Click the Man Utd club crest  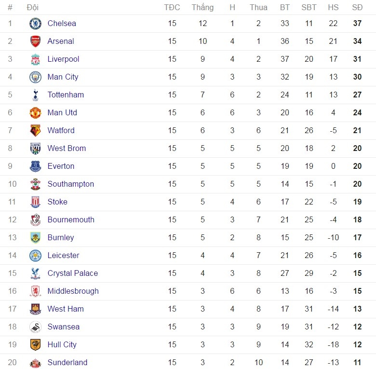click(35, 113)
